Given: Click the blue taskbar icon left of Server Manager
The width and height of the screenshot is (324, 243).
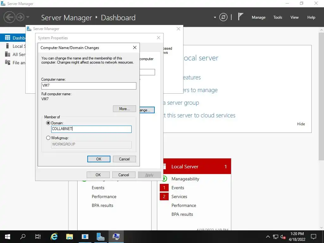Looking at the screenshot, I should (85, 237).
